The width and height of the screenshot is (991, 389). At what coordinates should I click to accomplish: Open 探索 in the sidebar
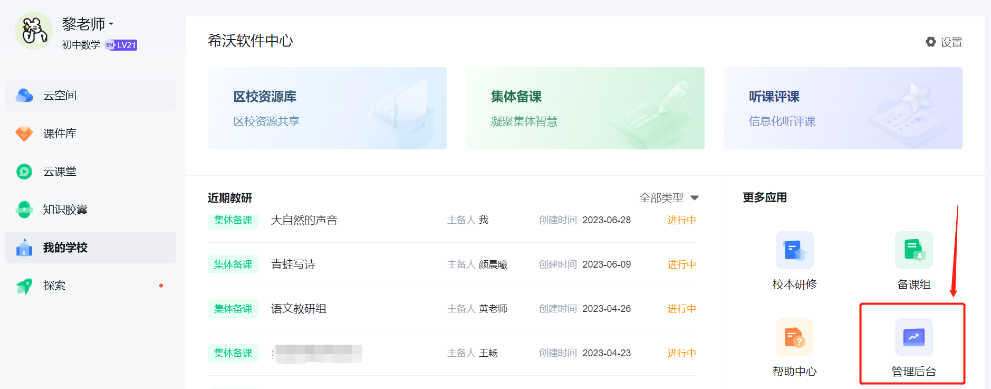(x=91, y=286)
